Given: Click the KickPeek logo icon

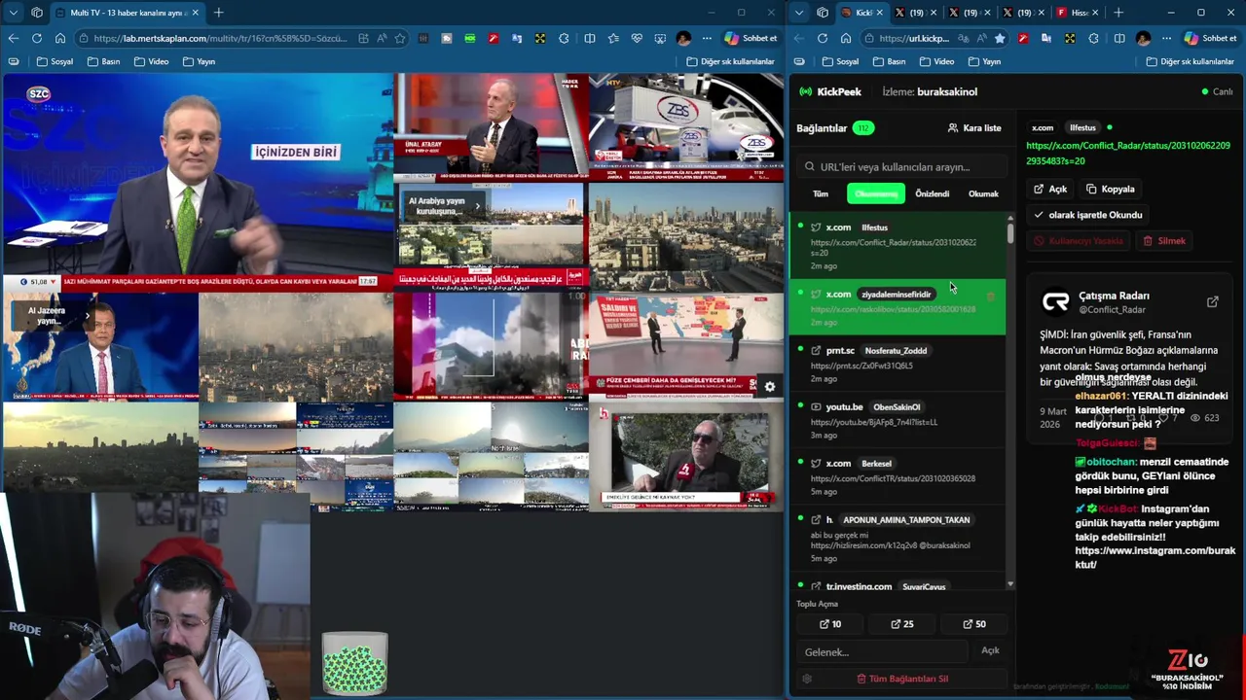Looking at the screenshot, I should 805,91.
